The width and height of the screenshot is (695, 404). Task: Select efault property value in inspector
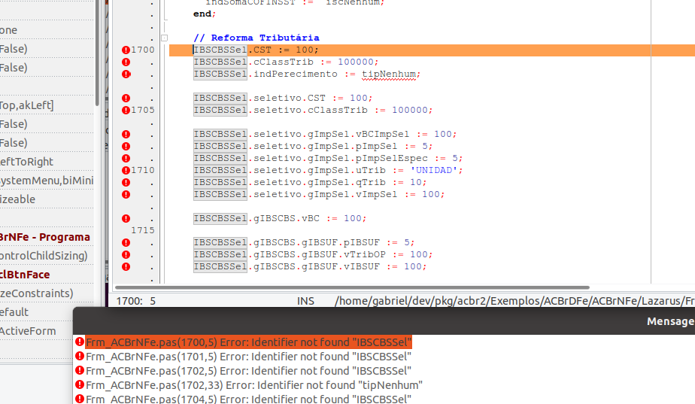click(14, 312)
